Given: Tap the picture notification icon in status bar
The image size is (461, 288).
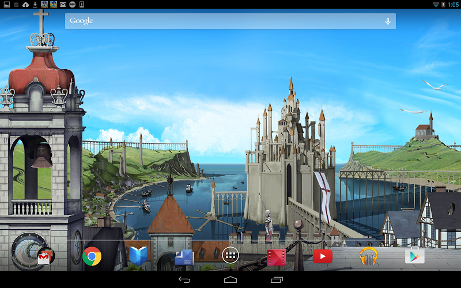Looking at the screenshot, I should click(x=6, y=5).
